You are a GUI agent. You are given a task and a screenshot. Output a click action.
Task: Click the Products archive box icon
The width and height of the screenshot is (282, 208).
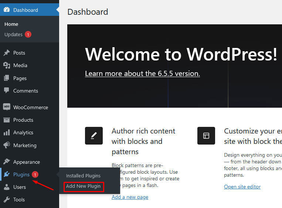(7, 120)
